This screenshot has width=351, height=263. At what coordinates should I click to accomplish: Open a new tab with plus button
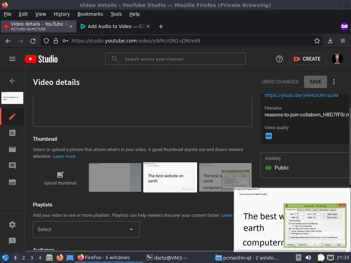pyautogui.click(x=161, y=27)
